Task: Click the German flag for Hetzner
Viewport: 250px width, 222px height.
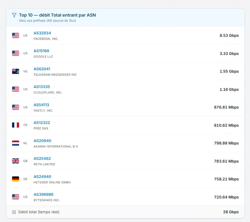Action: click(x=15, y=179)
